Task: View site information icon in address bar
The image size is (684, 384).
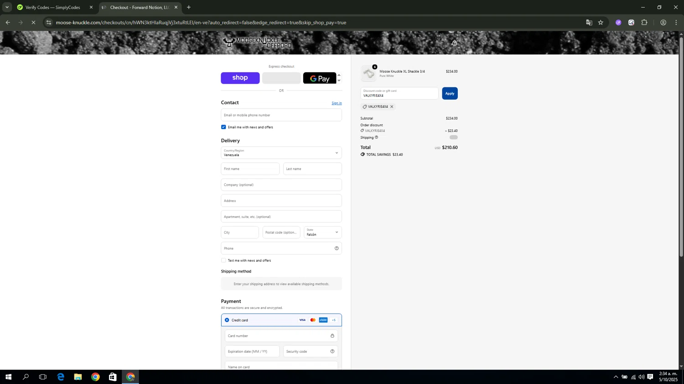Action: point(49,22)
